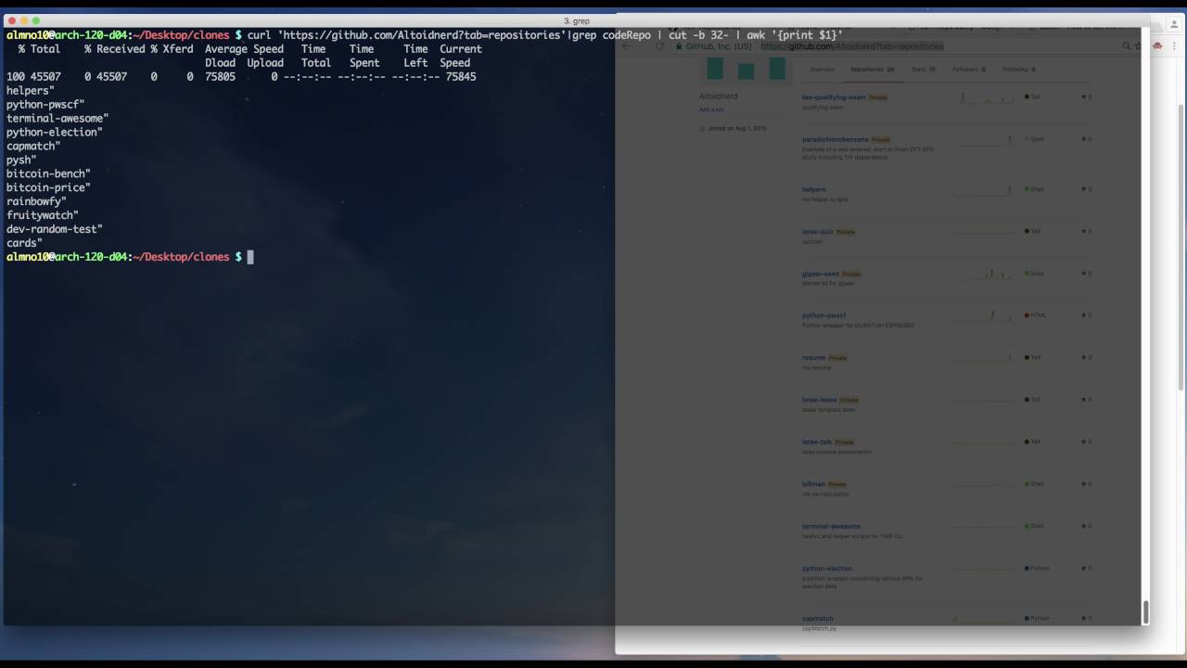Click the star icon on the terminal-awesome row
This screenshot has height=668, width=1187.
tap(1083, 526)
